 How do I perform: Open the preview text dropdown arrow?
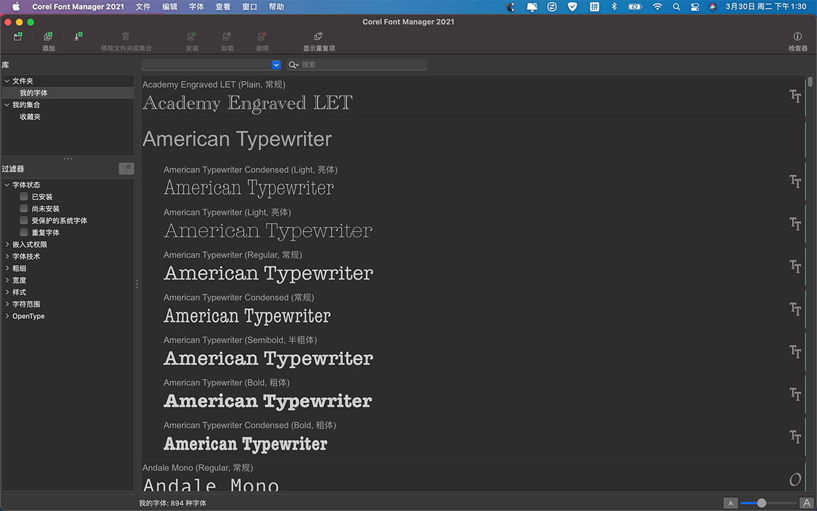tap(276, 65)
